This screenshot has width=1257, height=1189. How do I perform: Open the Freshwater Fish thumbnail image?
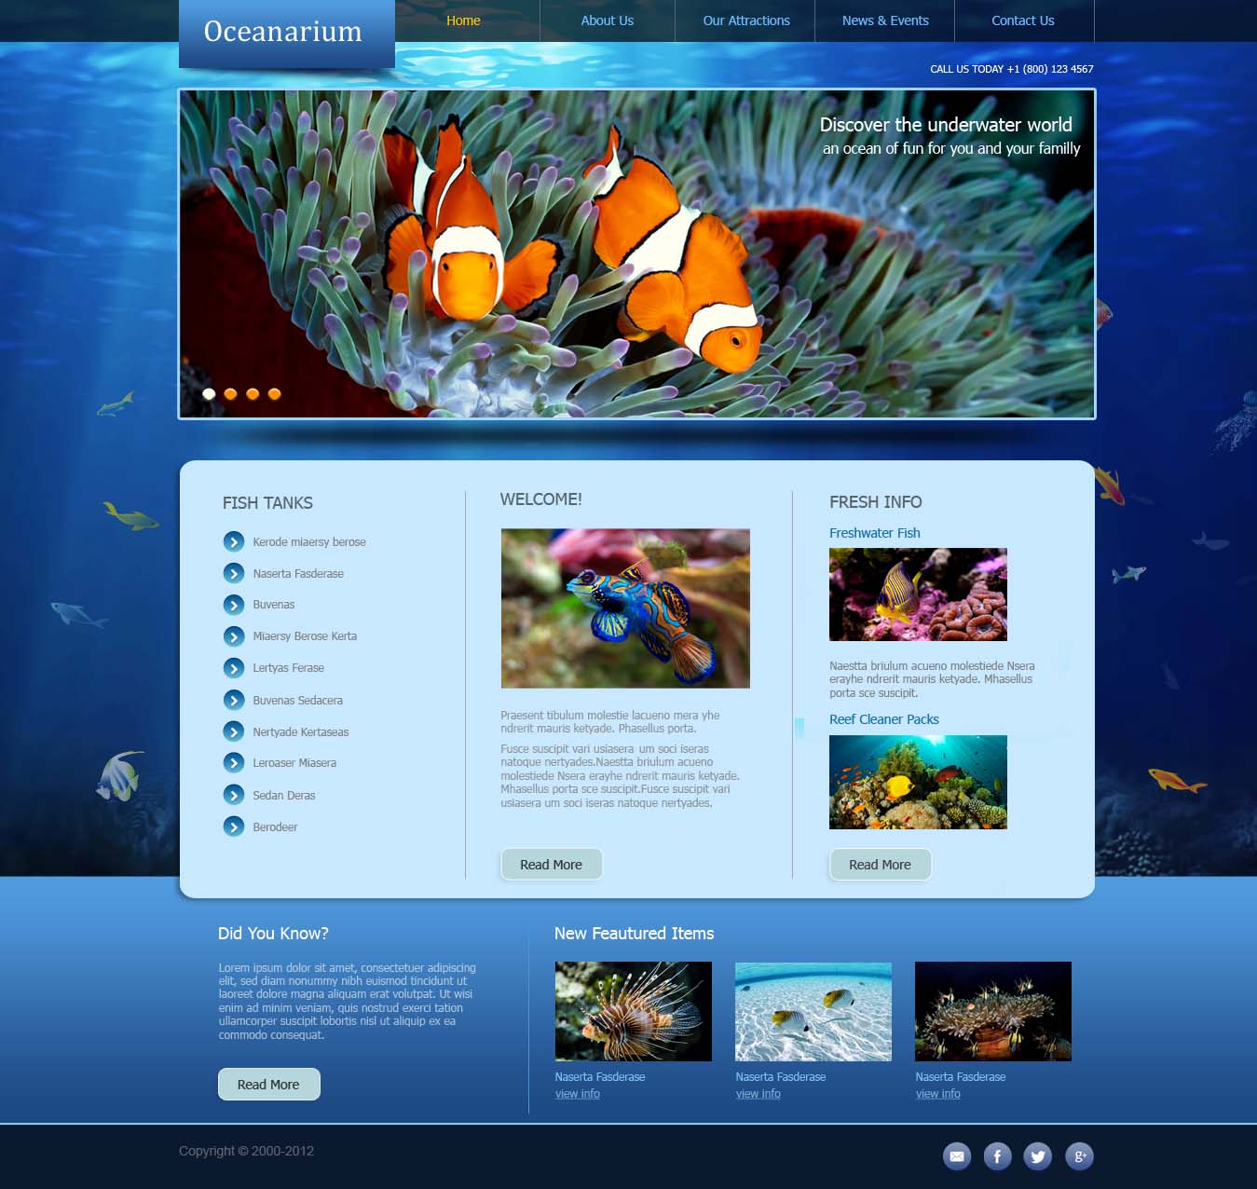(918, 594)
